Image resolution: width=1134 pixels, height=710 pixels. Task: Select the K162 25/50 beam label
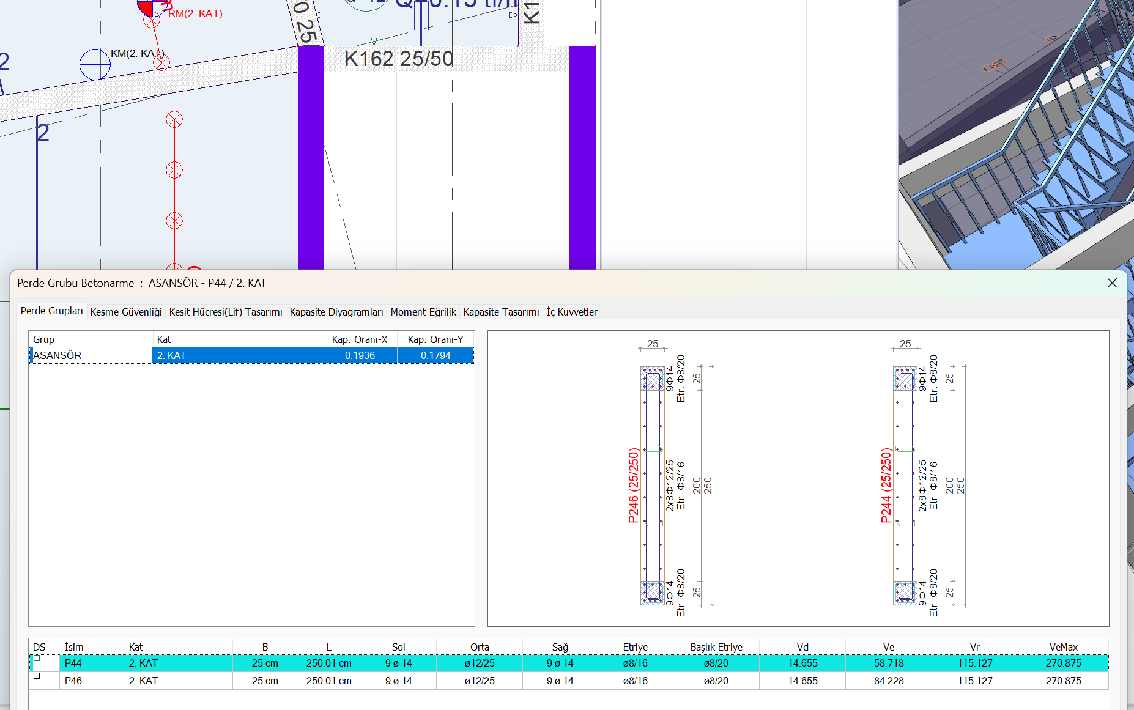tap(399, 59)
